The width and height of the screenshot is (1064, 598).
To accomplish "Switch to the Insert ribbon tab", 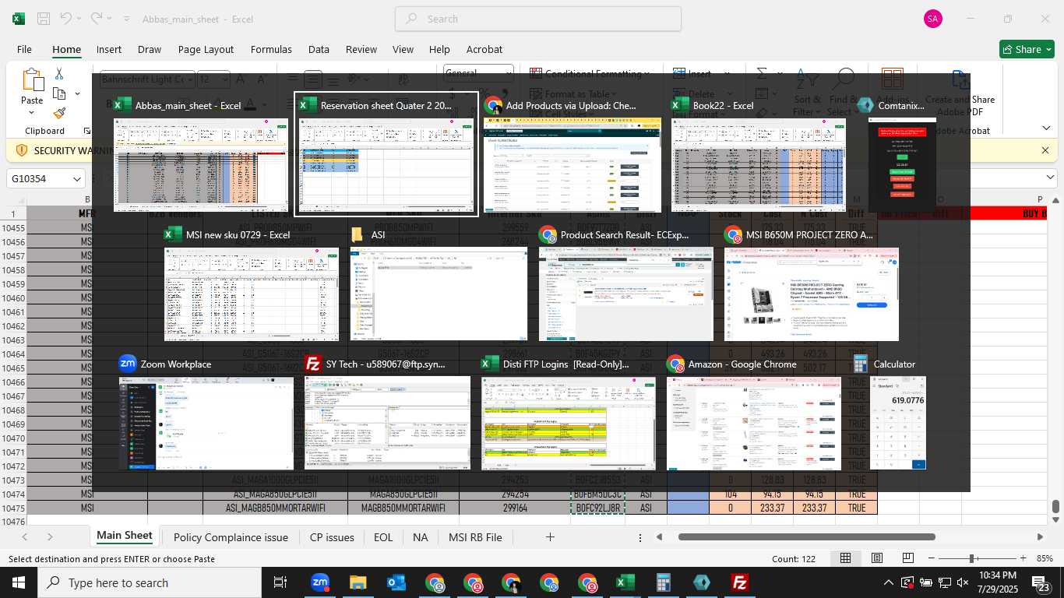I will click(109, 49).
